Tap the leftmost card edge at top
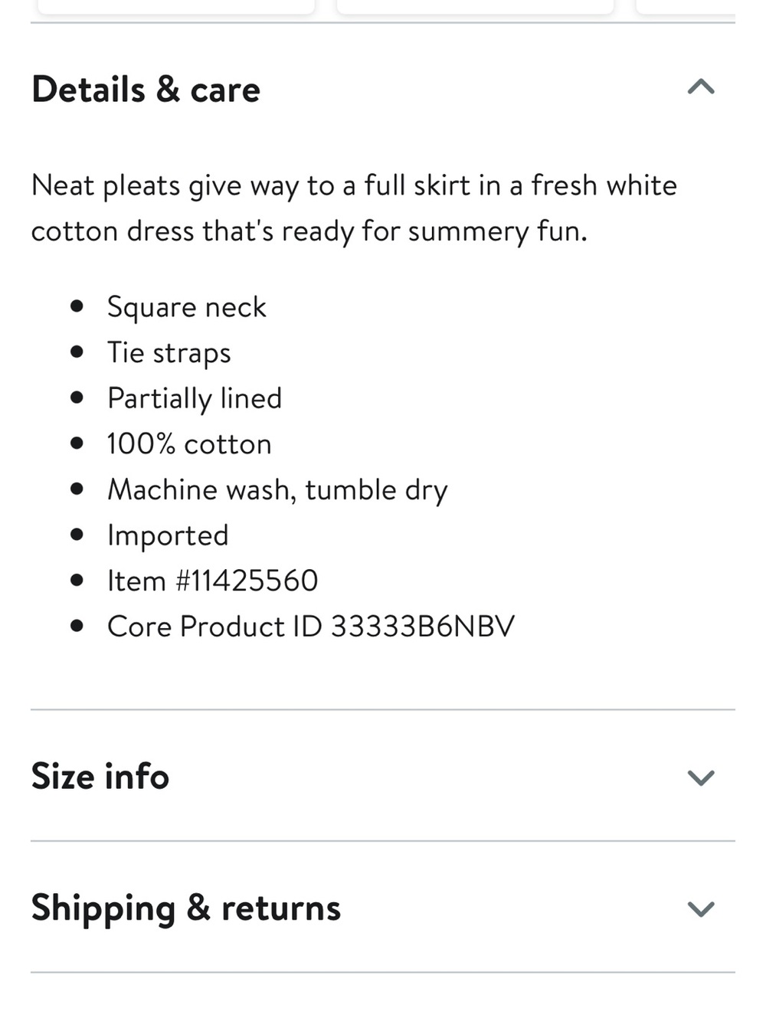The width and height of the screenshot is (766, 1021). point(176,7)
